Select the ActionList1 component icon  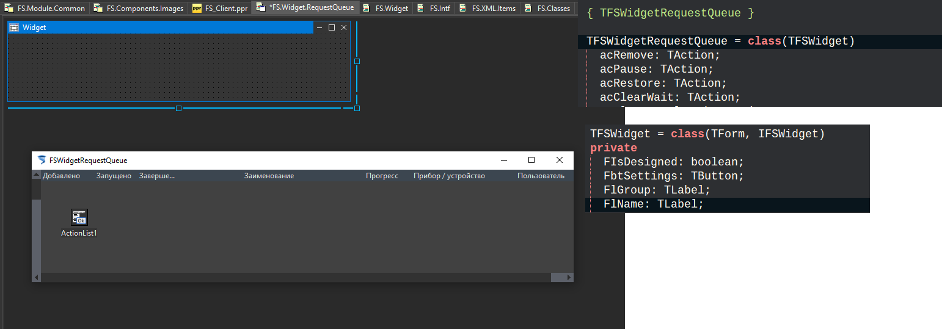79,217
